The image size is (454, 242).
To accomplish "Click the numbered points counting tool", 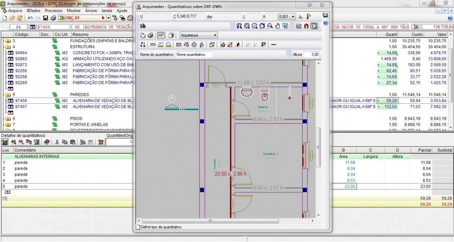I will coord(143,45).
